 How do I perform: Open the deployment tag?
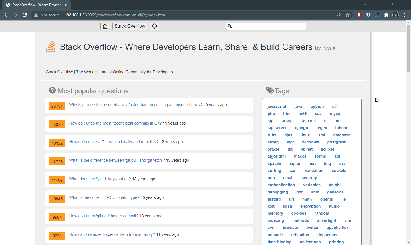pos(329,235)
